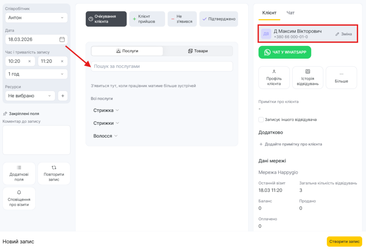Click Повторити запис repeat button
This screenshot has height=250, width=366.
54,173
